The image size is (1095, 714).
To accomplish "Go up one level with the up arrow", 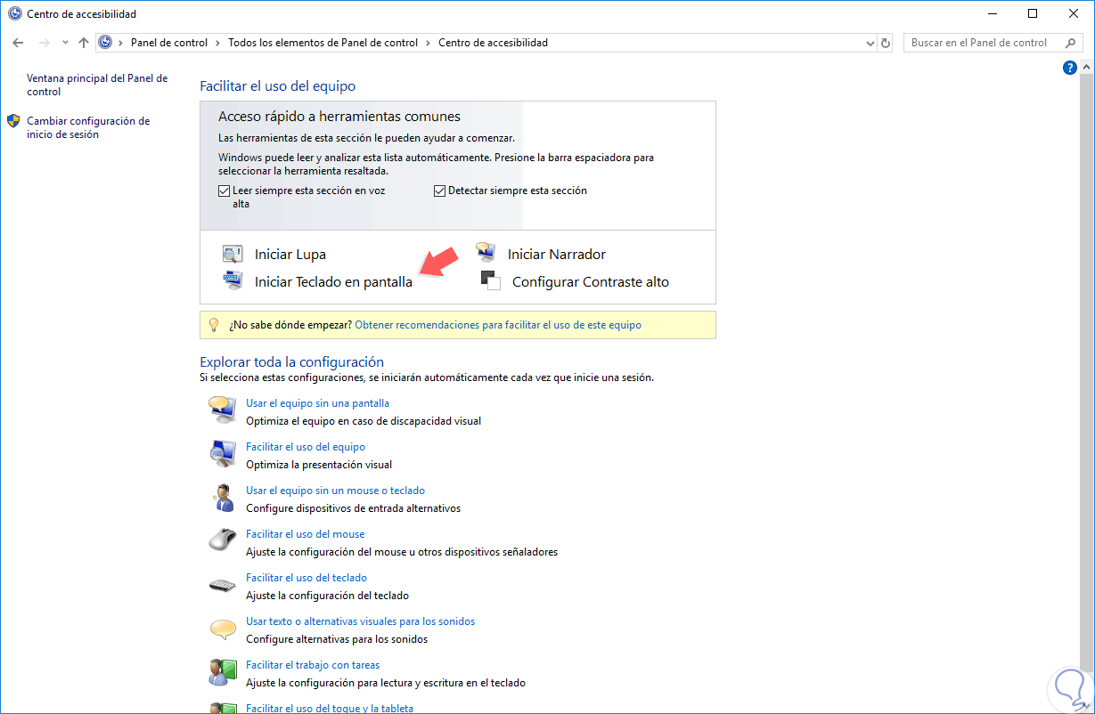I will (84, 43).
